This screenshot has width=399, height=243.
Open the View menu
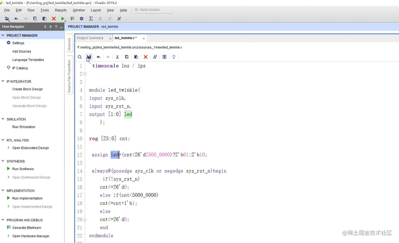[x=110, y=10]
